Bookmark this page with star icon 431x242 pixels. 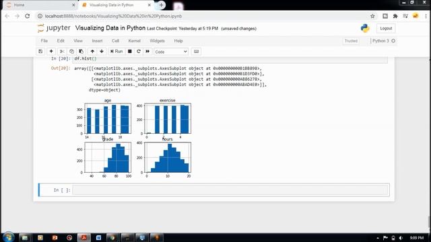372,16
